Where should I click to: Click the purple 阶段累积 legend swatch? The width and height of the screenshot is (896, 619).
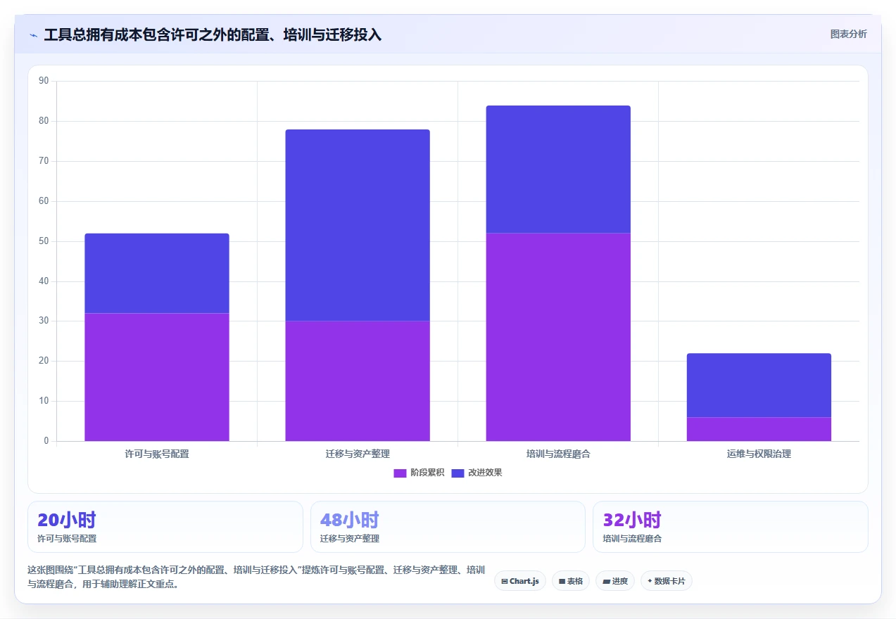400,473
